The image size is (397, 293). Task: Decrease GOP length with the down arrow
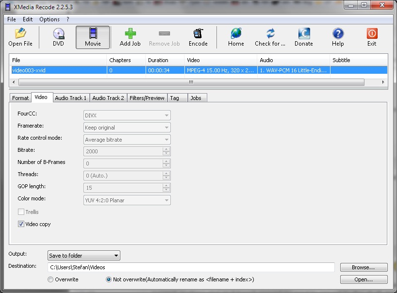coord(166,190)
